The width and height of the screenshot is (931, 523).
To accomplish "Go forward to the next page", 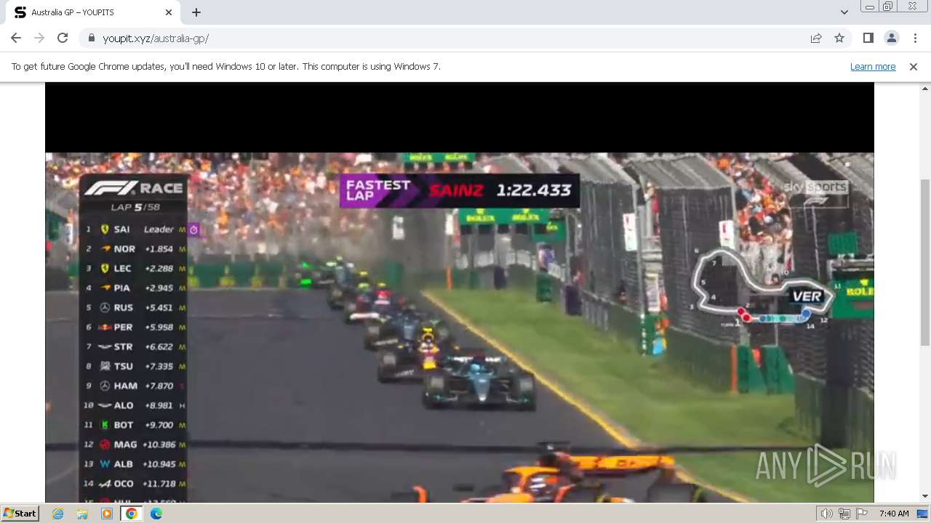I will pos(39,38).
